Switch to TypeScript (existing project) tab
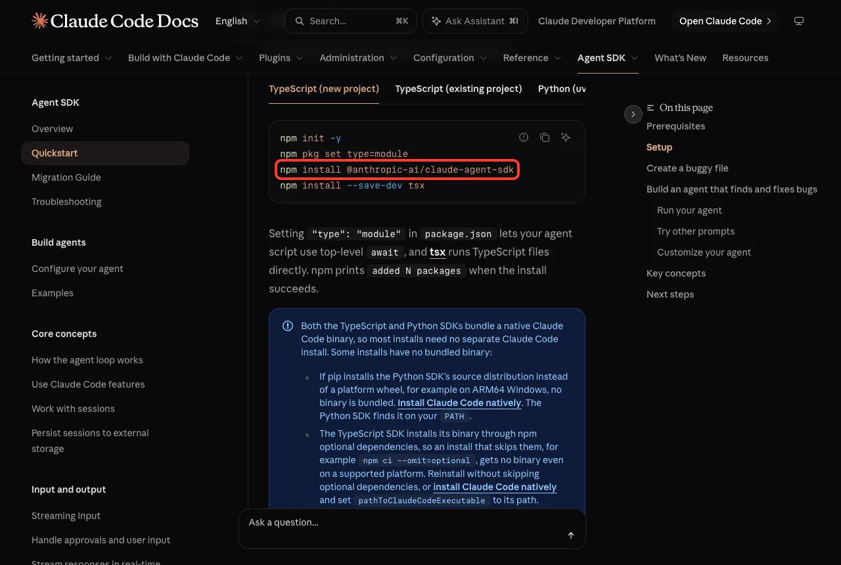Viewport: 841px width, 565px height. tap(459, 89)
